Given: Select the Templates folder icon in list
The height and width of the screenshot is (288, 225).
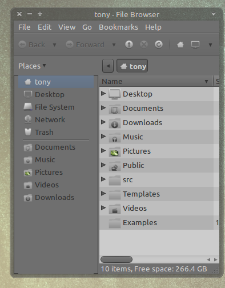Looking at the screenshot, I should pos(115,194).
